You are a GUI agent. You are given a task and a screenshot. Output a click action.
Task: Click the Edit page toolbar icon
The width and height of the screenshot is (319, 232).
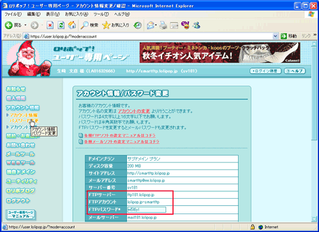(174, 25)
